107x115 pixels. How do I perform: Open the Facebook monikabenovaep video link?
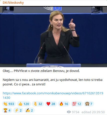tap(53, 95)
